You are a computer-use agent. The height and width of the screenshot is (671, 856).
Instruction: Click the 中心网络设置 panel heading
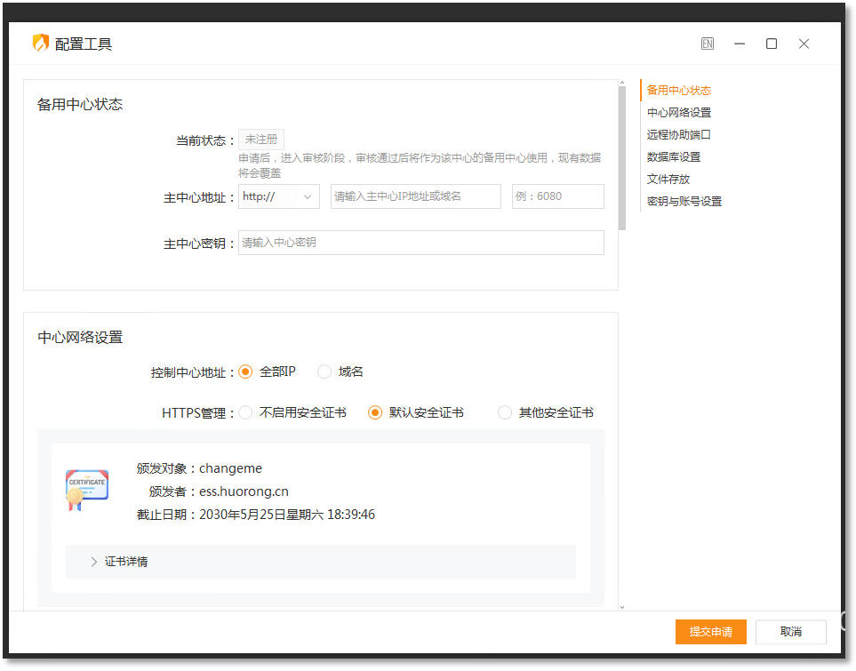click(80, 338)
